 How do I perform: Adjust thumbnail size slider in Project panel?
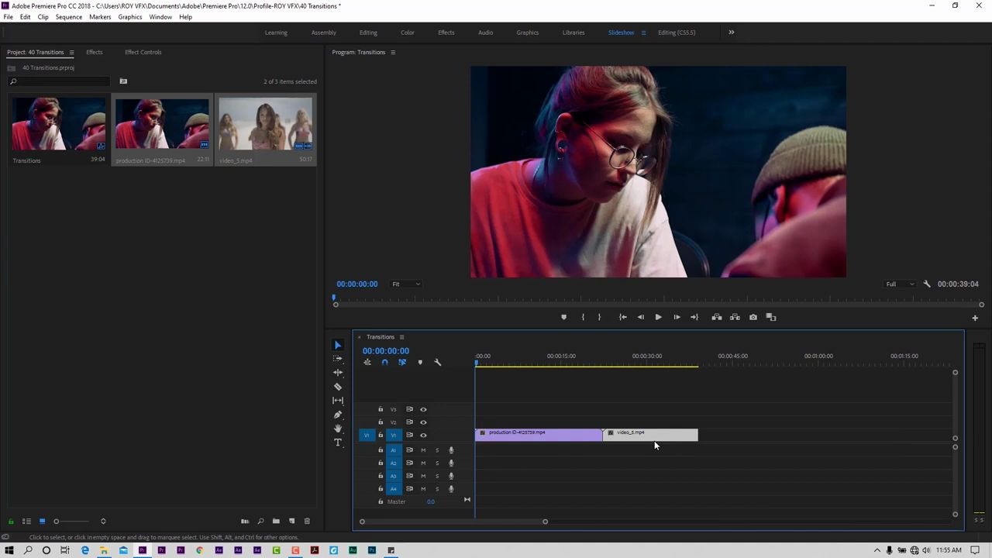coord(56,522)
